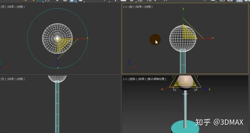Open the [透视] view label menu

pos(133,79)
